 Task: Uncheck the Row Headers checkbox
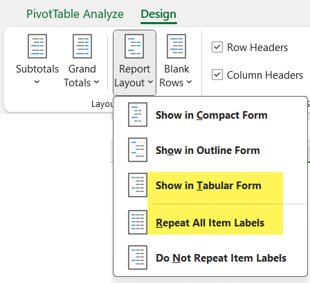[x=217, y=48]
